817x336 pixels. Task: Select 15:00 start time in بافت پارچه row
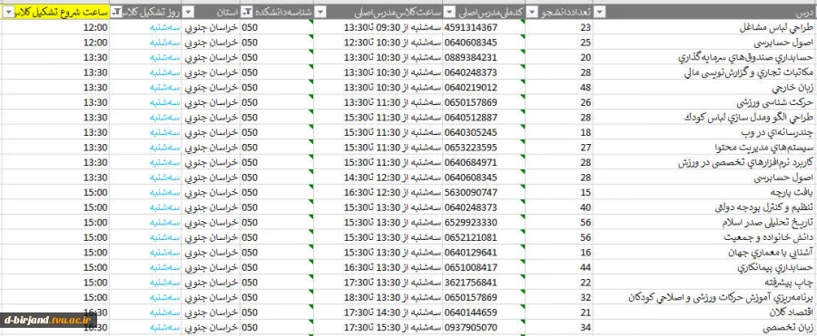(55, 193)
